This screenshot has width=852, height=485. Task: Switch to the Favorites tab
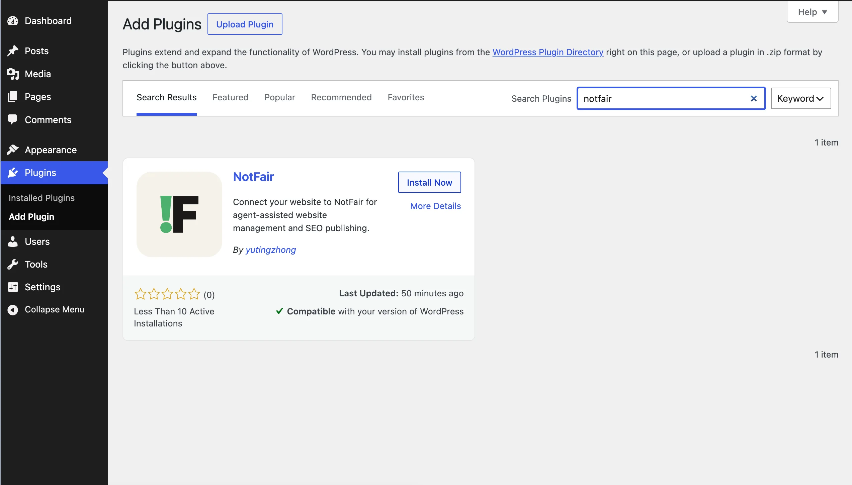[x=406, y=97]
